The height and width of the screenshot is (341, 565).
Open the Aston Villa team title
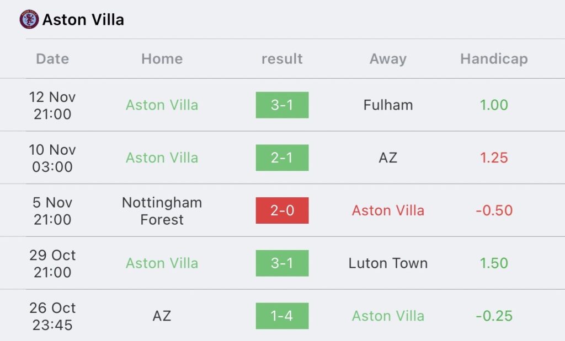[83, 20]
